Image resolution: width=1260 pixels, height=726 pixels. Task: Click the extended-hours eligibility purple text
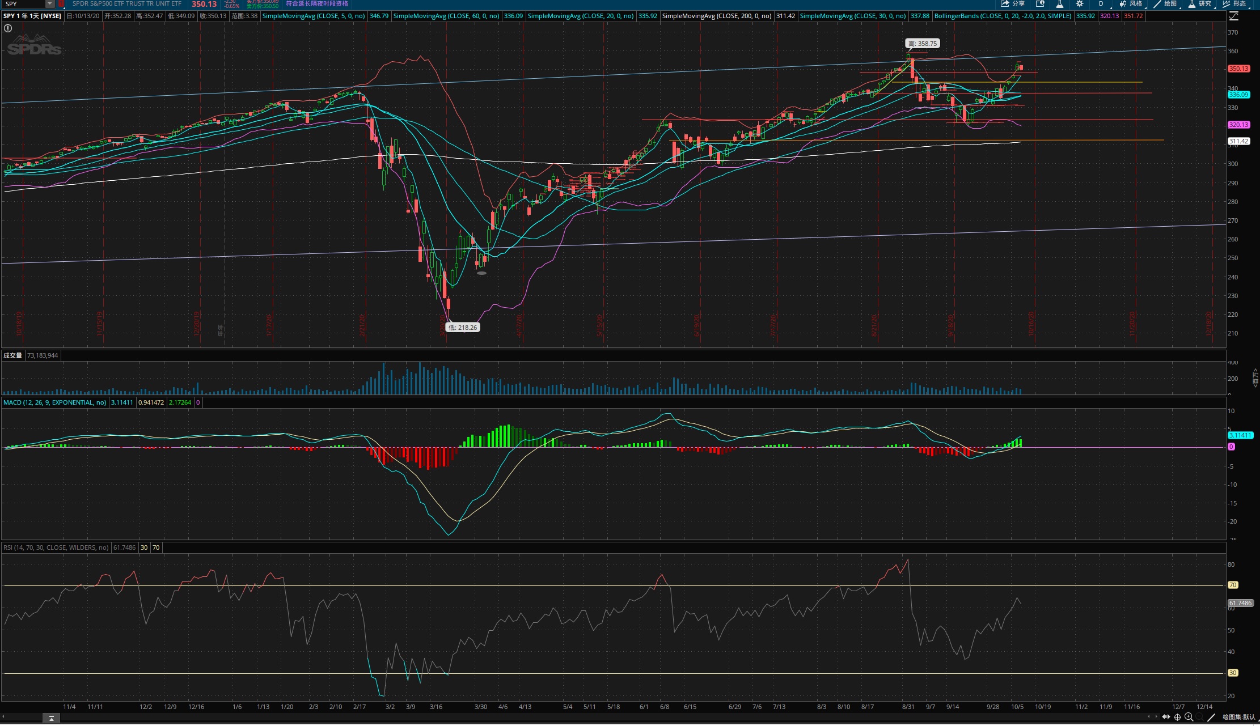[x=317, y=4]
